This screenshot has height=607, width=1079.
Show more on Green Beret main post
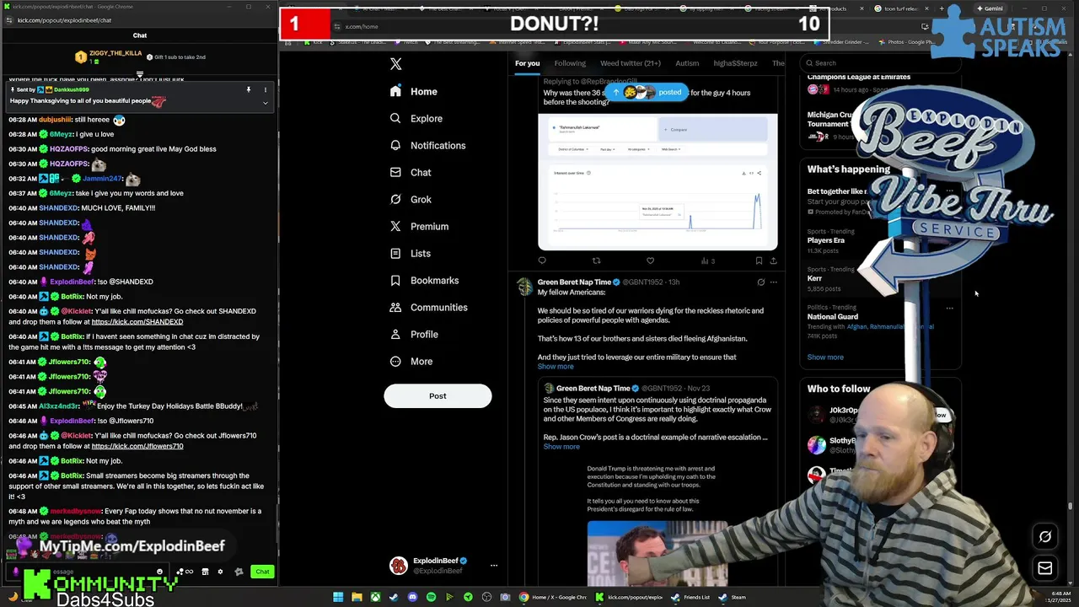[556, 367]
